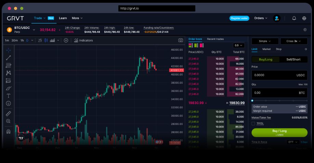
Task: Switch to candlestick chart style
Action: coord(46,40)
